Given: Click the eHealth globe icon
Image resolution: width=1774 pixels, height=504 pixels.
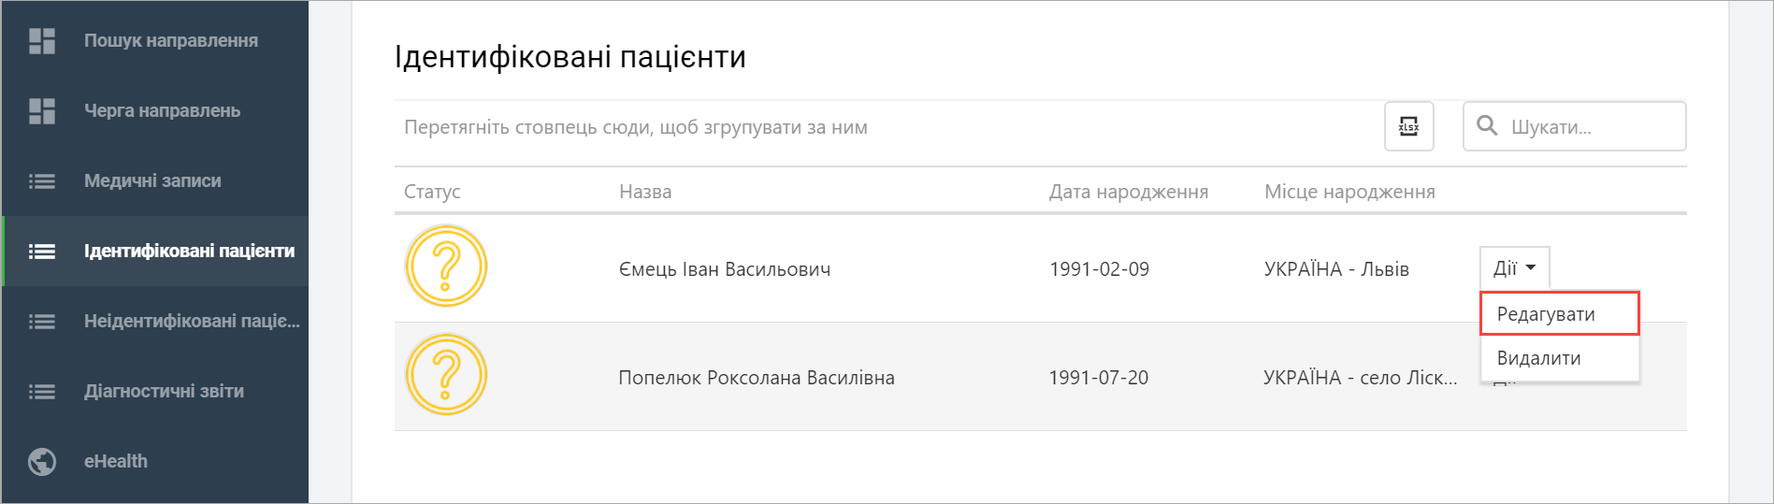Looking at the screenshot, I should 42,462.
